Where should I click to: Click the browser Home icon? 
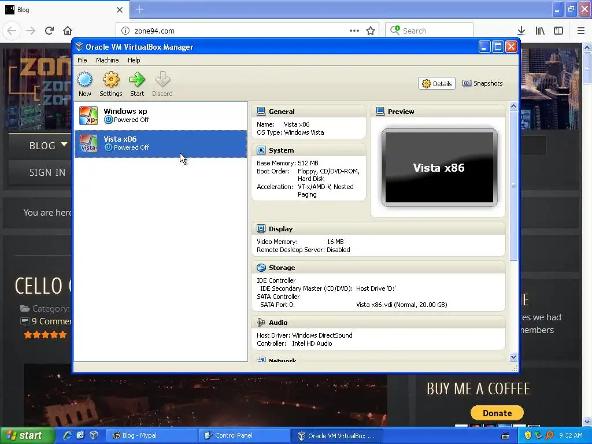68,31
